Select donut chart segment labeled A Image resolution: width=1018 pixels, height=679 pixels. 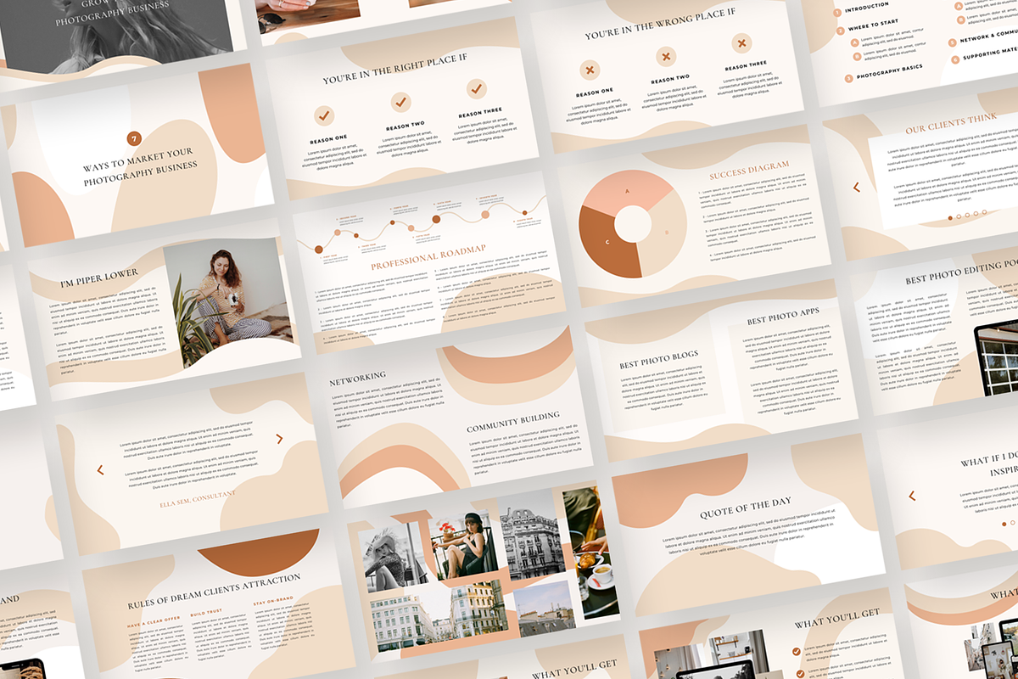[x=626, y=191]
